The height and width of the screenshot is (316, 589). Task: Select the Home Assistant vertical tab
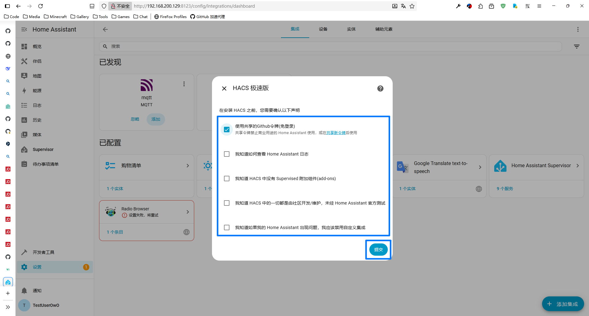click(8, 282)
